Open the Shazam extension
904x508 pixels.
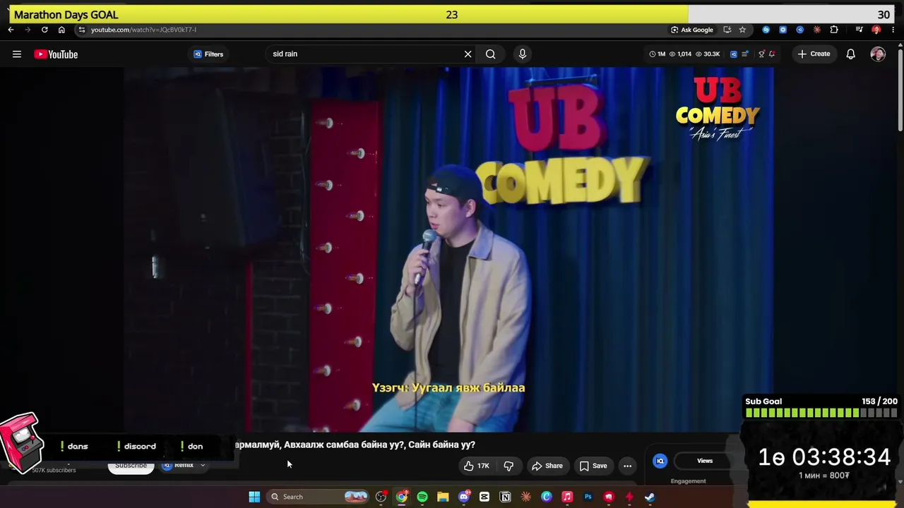(766, 30)
